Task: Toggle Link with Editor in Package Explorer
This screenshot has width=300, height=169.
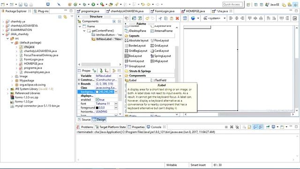Action: pyautogui.click(x=65, y=17)
